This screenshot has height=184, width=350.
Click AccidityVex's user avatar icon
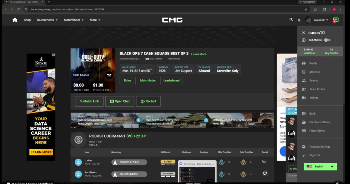point(78,174)
